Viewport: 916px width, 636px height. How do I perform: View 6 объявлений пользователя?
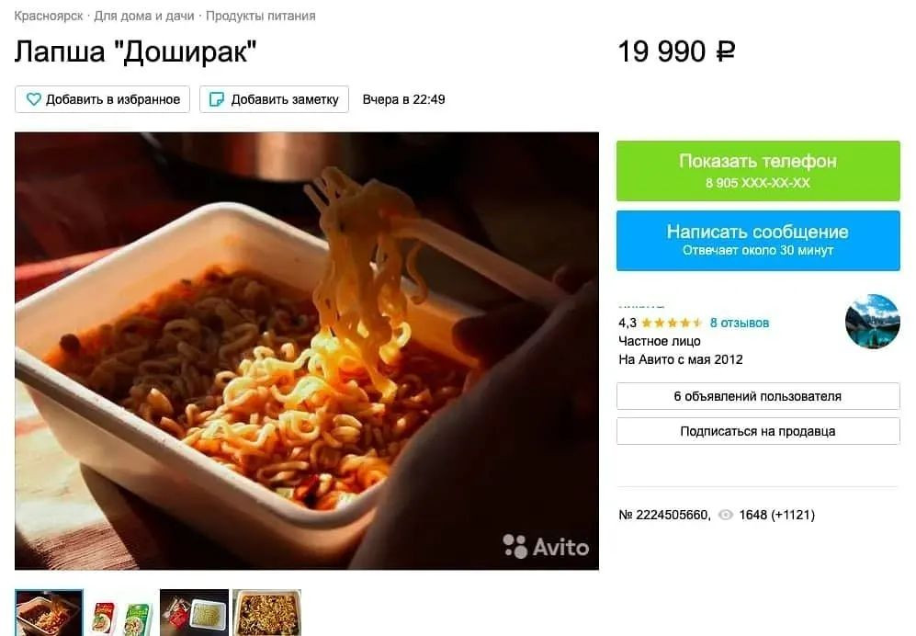[758, 396]
